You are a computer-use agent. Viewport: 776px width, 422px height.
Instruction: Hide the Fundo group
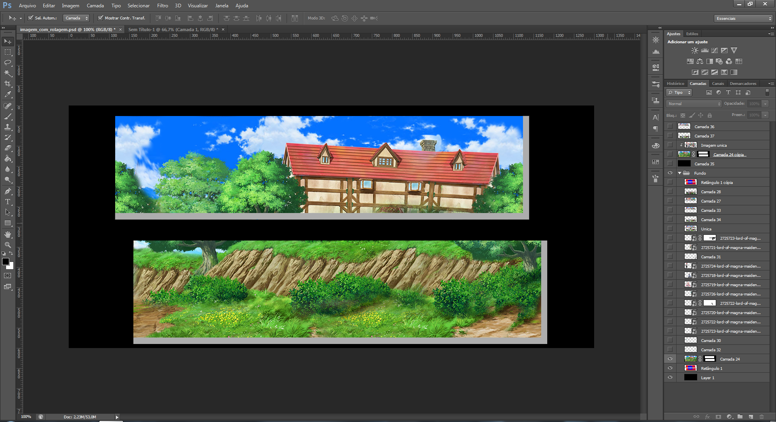click(670, 173)
